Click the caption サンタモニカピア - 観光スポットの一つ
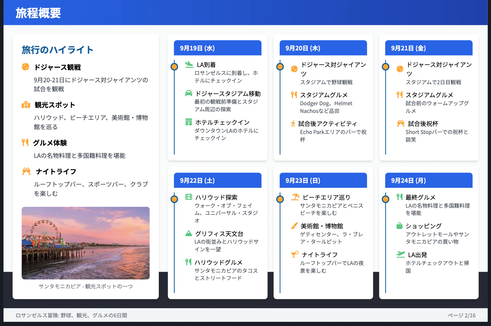Viewport: 491px width, 326px height. click(x=85, y=286)
